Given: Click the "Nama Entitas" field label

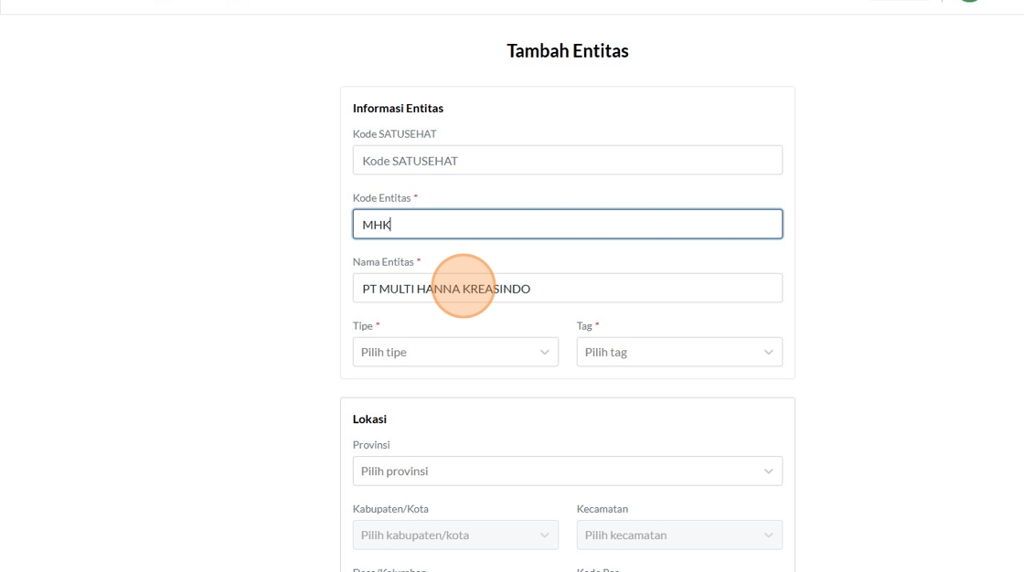Looking at the screenshot, I should click(x=383, y=262).
